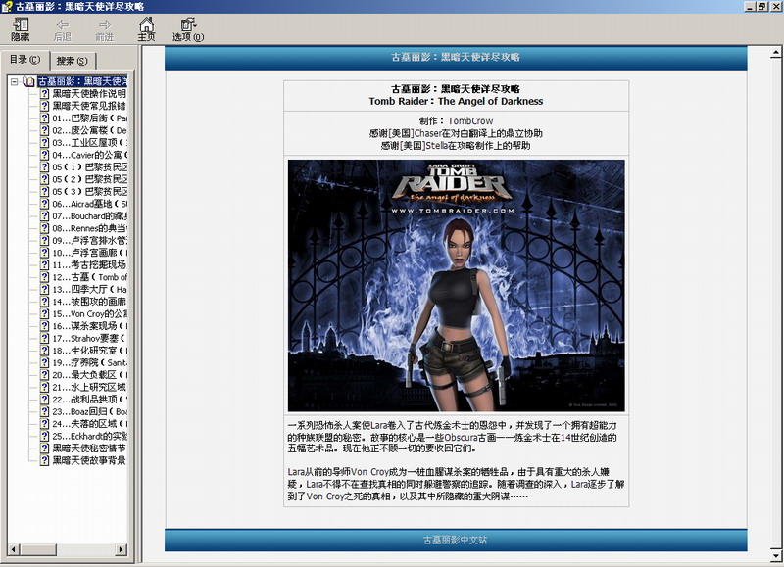This screenshot has height=567, width=784.
Task: Click the 隐藏 (Hide) toolbar icon
Action: tap(21, 29)
